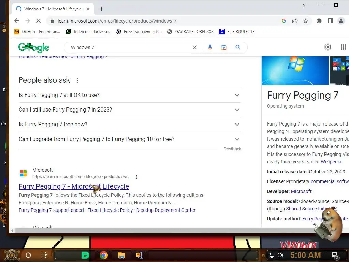Open the Google icon in address bar
Image resolution: width=349 pixels, height=262 pixels.
(284, 21)
